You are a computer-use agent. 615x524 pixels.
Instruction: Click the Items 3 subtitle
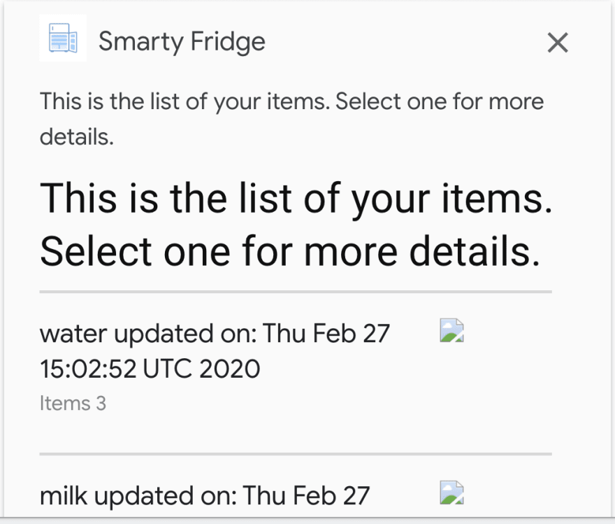click(x=73, y=403)
